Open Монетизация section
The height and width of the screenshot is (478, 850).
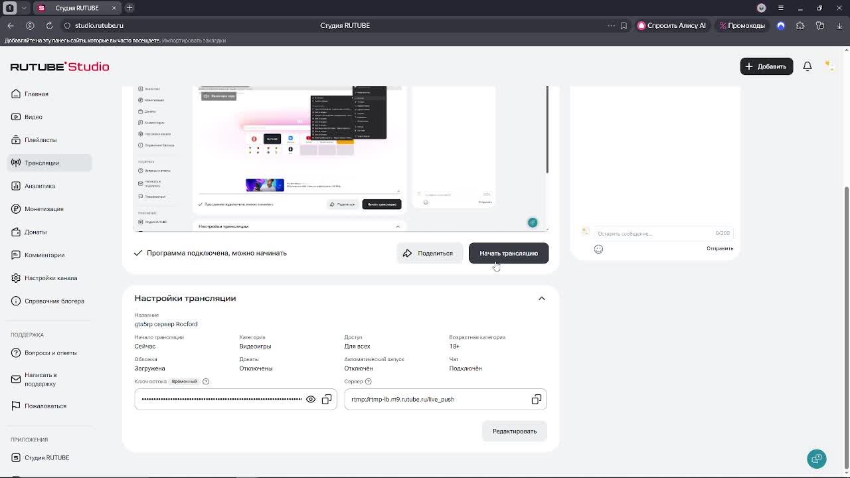(50, 209)
